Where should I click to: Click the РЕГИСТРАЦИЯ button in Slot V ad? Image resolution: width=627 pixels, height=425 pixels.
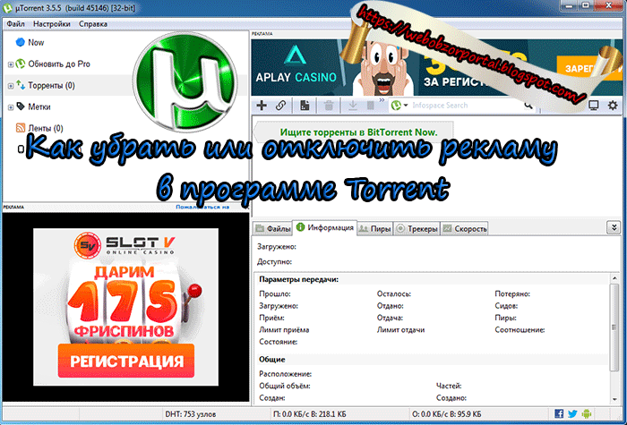(x=126, y=361)
